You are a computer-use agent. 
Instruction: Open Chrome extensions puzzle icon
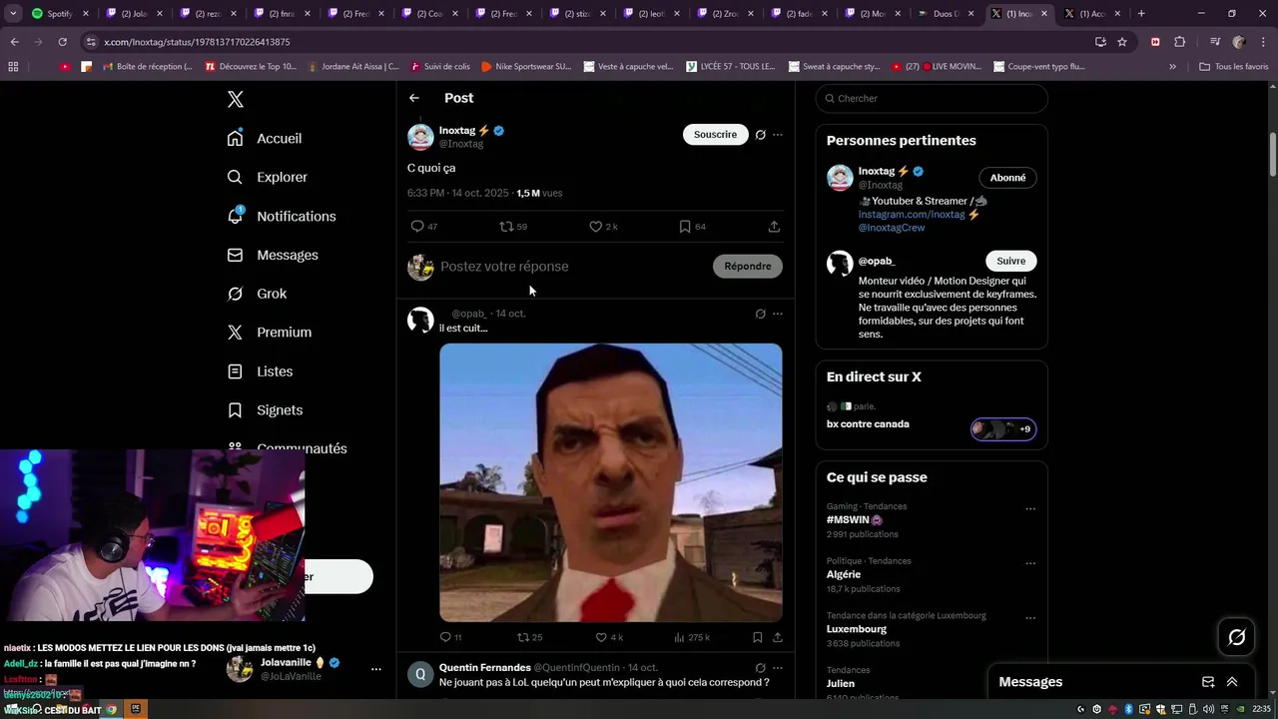pyautogui.click(x=1179, y=42)
